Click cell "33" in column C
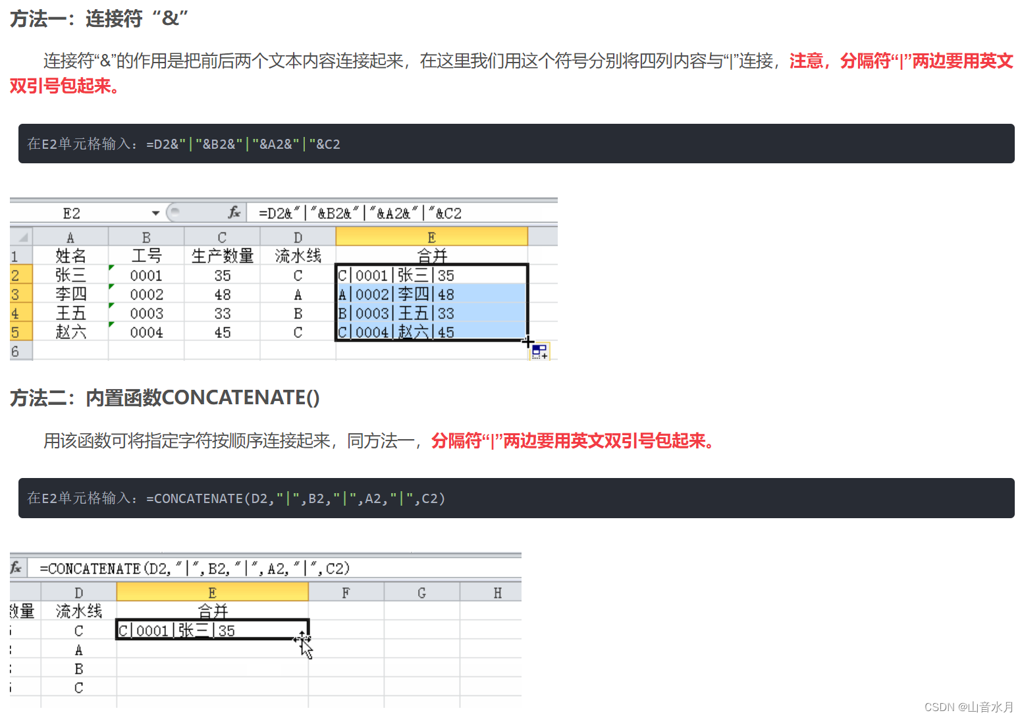The image size is (1022, 719). [x=222, y=313]
